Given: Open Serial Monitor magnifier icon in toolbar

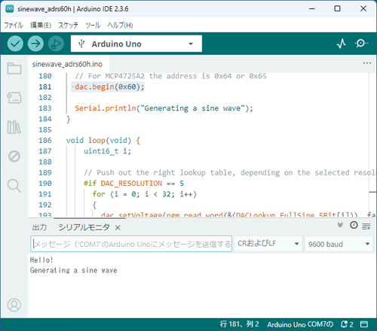Looking at the screenshot, I should (x=361, y=44).
